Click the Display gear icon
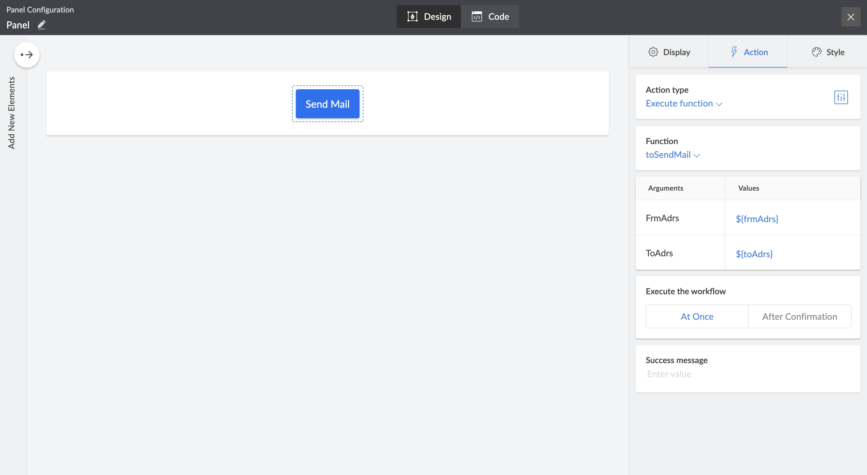The image size is (867, 475). point(653,52)
